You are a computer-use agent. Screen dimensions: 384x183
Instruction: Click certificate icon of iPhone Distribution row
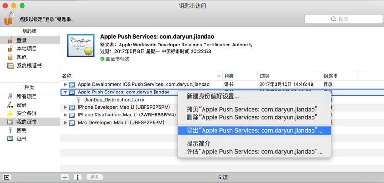tap(72, 114)
